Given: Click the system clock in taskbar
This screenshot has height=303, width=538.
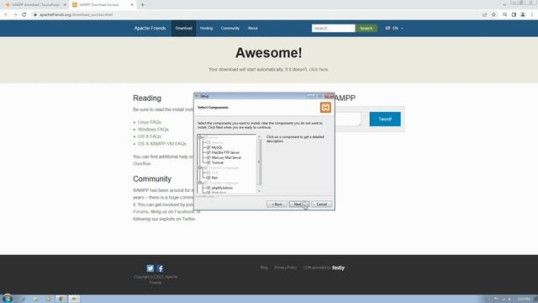Looking at the screenshot, I should (x=524, y=299).
